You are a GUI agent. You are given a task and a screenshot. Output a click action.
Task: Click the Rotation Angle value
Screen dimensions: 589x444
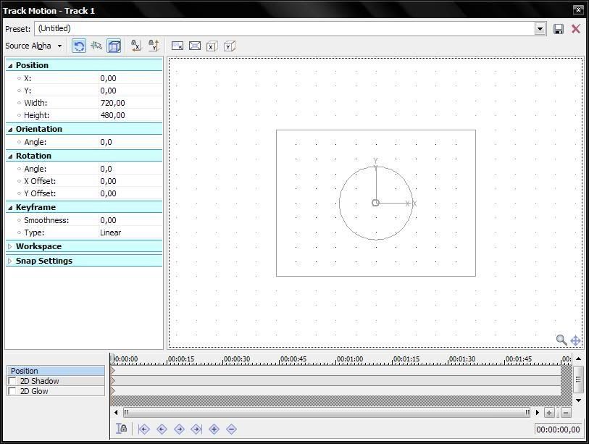pyautogui.click(x=130, y=169)
